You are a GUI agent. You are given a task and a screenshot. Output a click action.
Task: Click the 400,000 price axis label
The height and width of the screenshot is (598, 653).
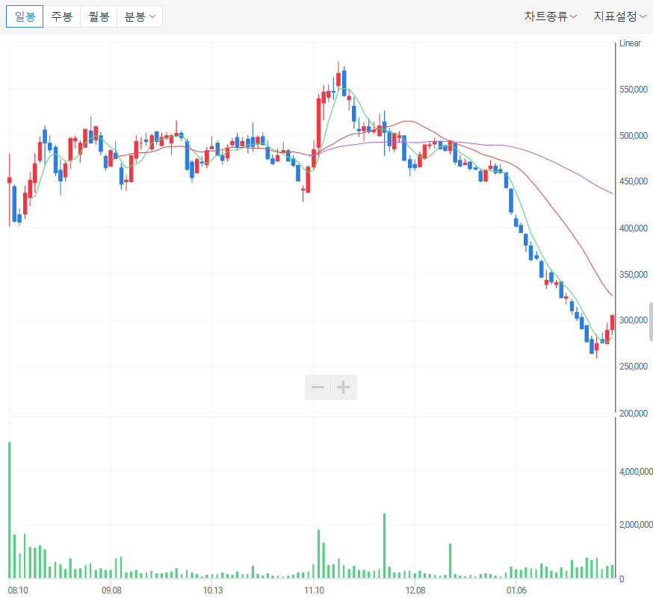634,228
